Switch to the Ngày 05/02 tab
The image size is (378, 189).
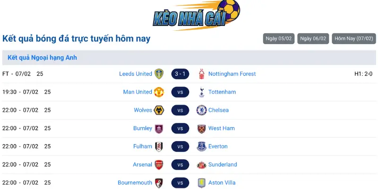(278, 39)
